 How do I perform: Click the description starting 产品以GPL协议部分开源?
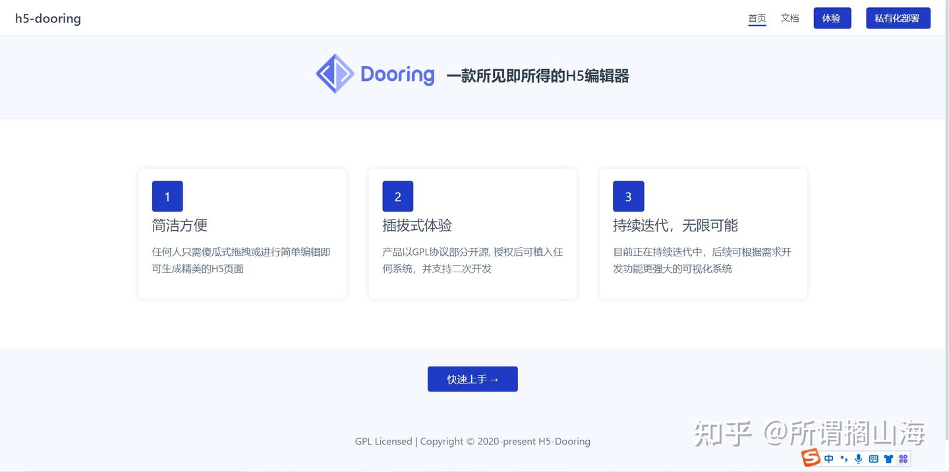click(473, 260)
